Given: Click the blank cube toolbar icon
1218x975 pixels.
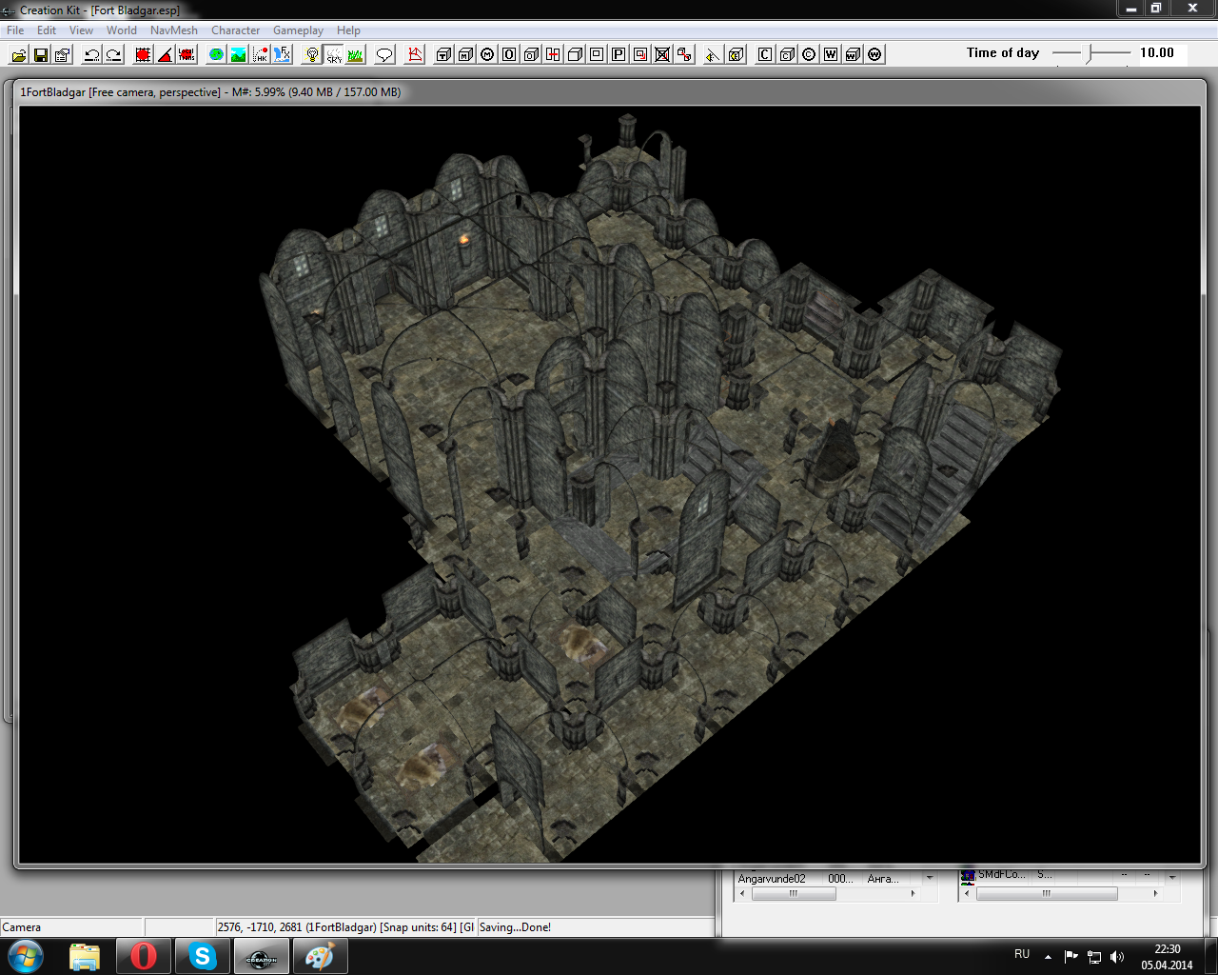Looking at the screenshot, I should [x=575, y=54].
